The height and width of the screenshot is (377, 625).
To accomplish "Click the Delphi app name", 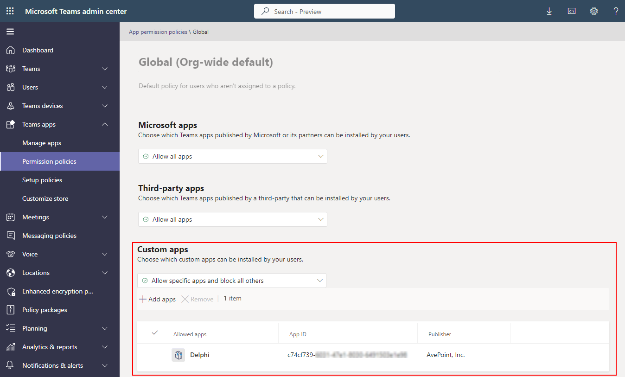I will point(200,355).
